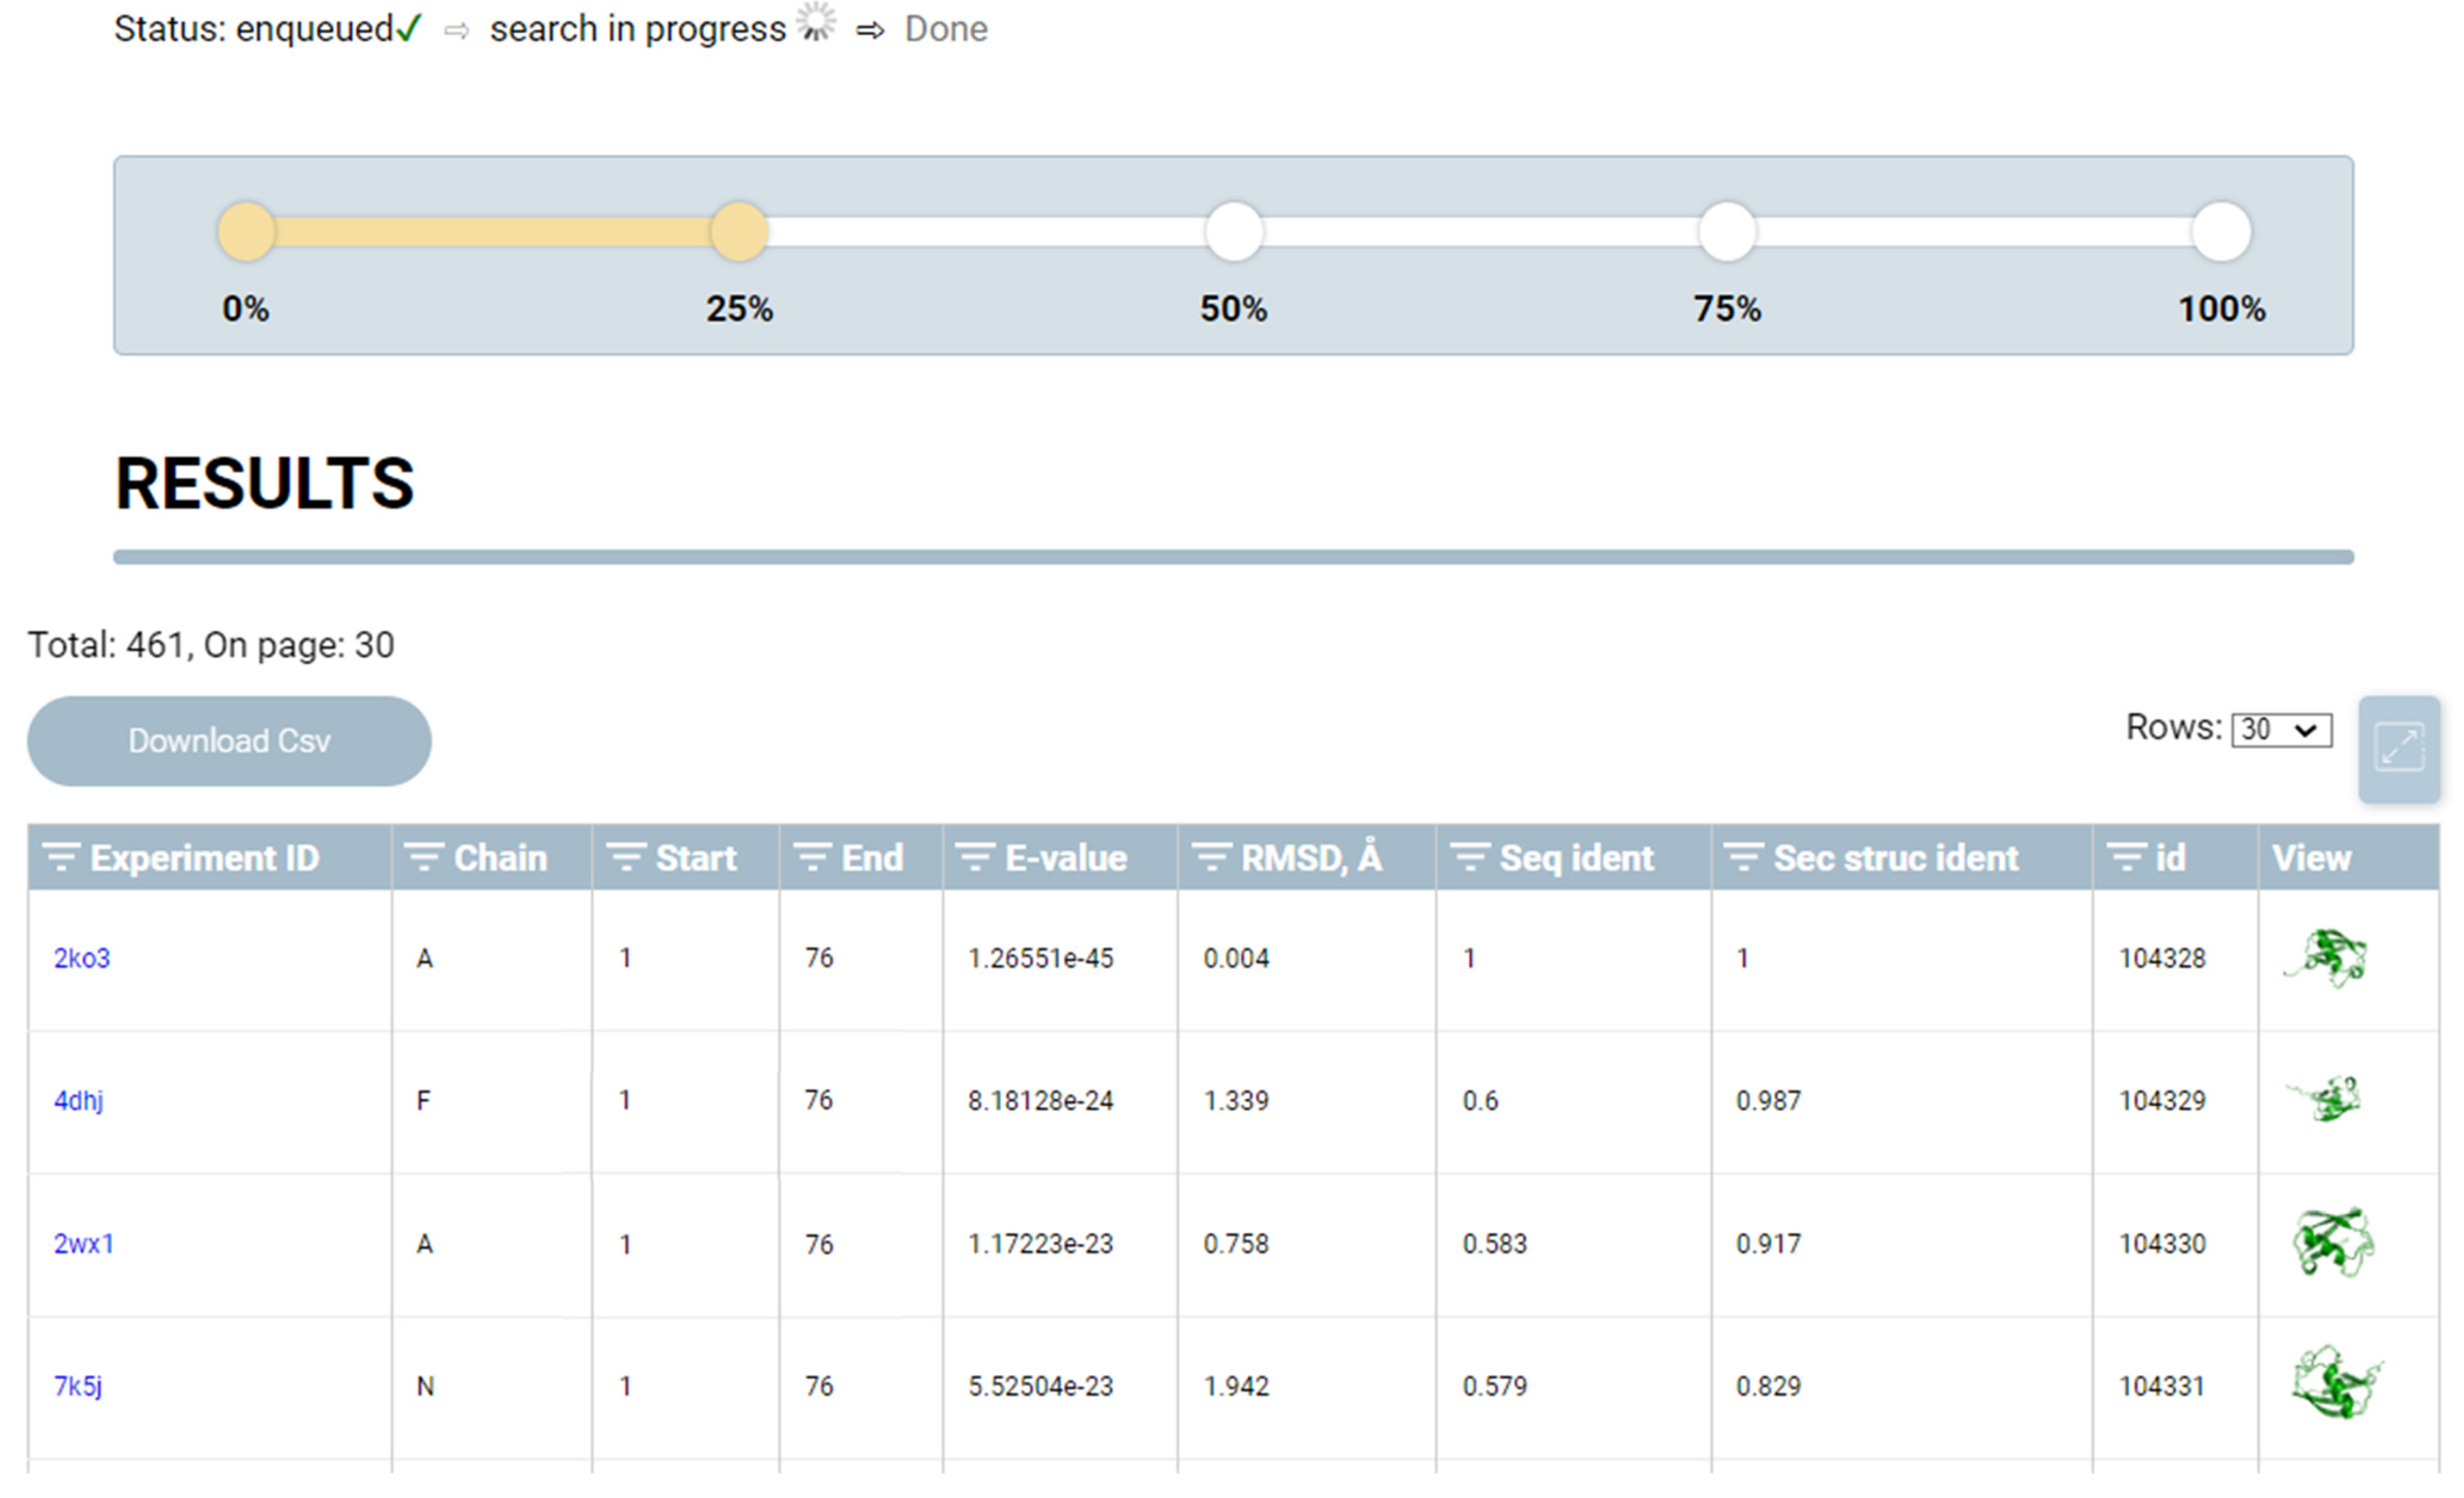The image size is (2464, 1498).
Task: Click filter icon on Chain column
Action: click(x=423, y=858)
